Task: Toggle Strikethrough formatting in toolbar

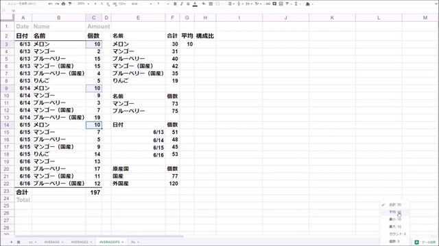Action: click(188, 4)
